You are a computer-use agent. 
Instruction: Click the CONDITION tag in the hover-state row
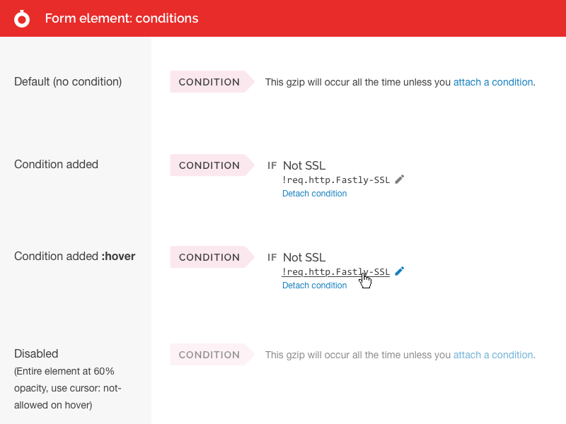pos(209,257)
